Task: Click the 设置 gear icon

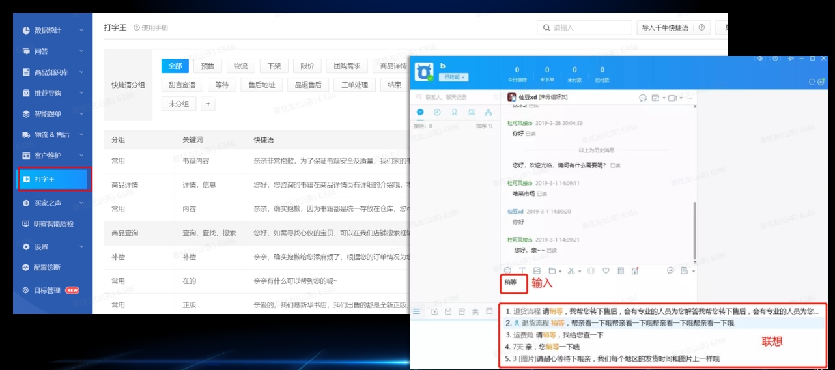Action: 26,246
